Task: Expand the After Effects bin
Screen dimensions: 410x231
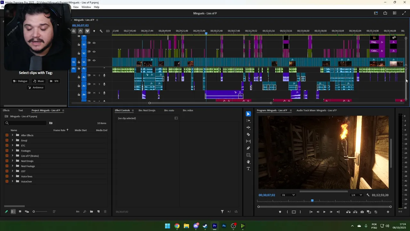Action: tap(12, 135)
